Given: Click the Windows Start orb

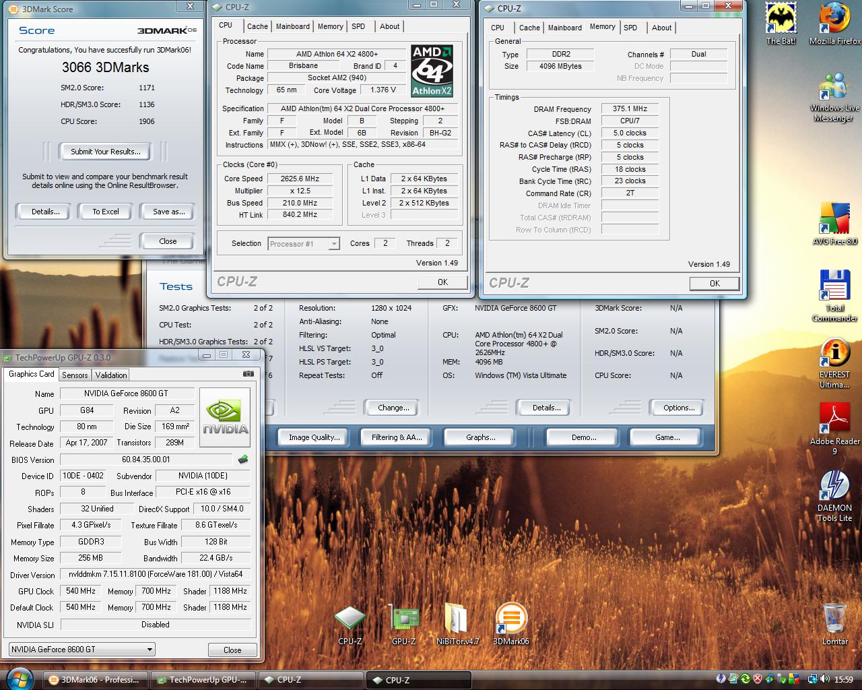Looking at the screenshot, I should [19, 678].
